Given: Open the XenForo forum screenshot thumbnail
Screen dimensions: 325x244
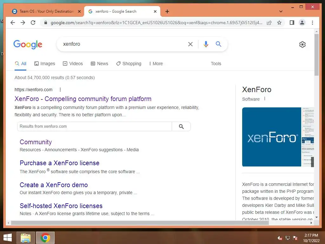Looking at the screenshot, I should (308, 137).
